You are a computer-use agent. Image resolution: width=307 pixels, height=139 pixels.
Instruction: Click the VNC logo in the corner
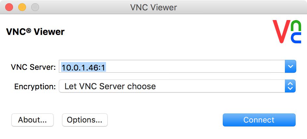pos(287,32)
